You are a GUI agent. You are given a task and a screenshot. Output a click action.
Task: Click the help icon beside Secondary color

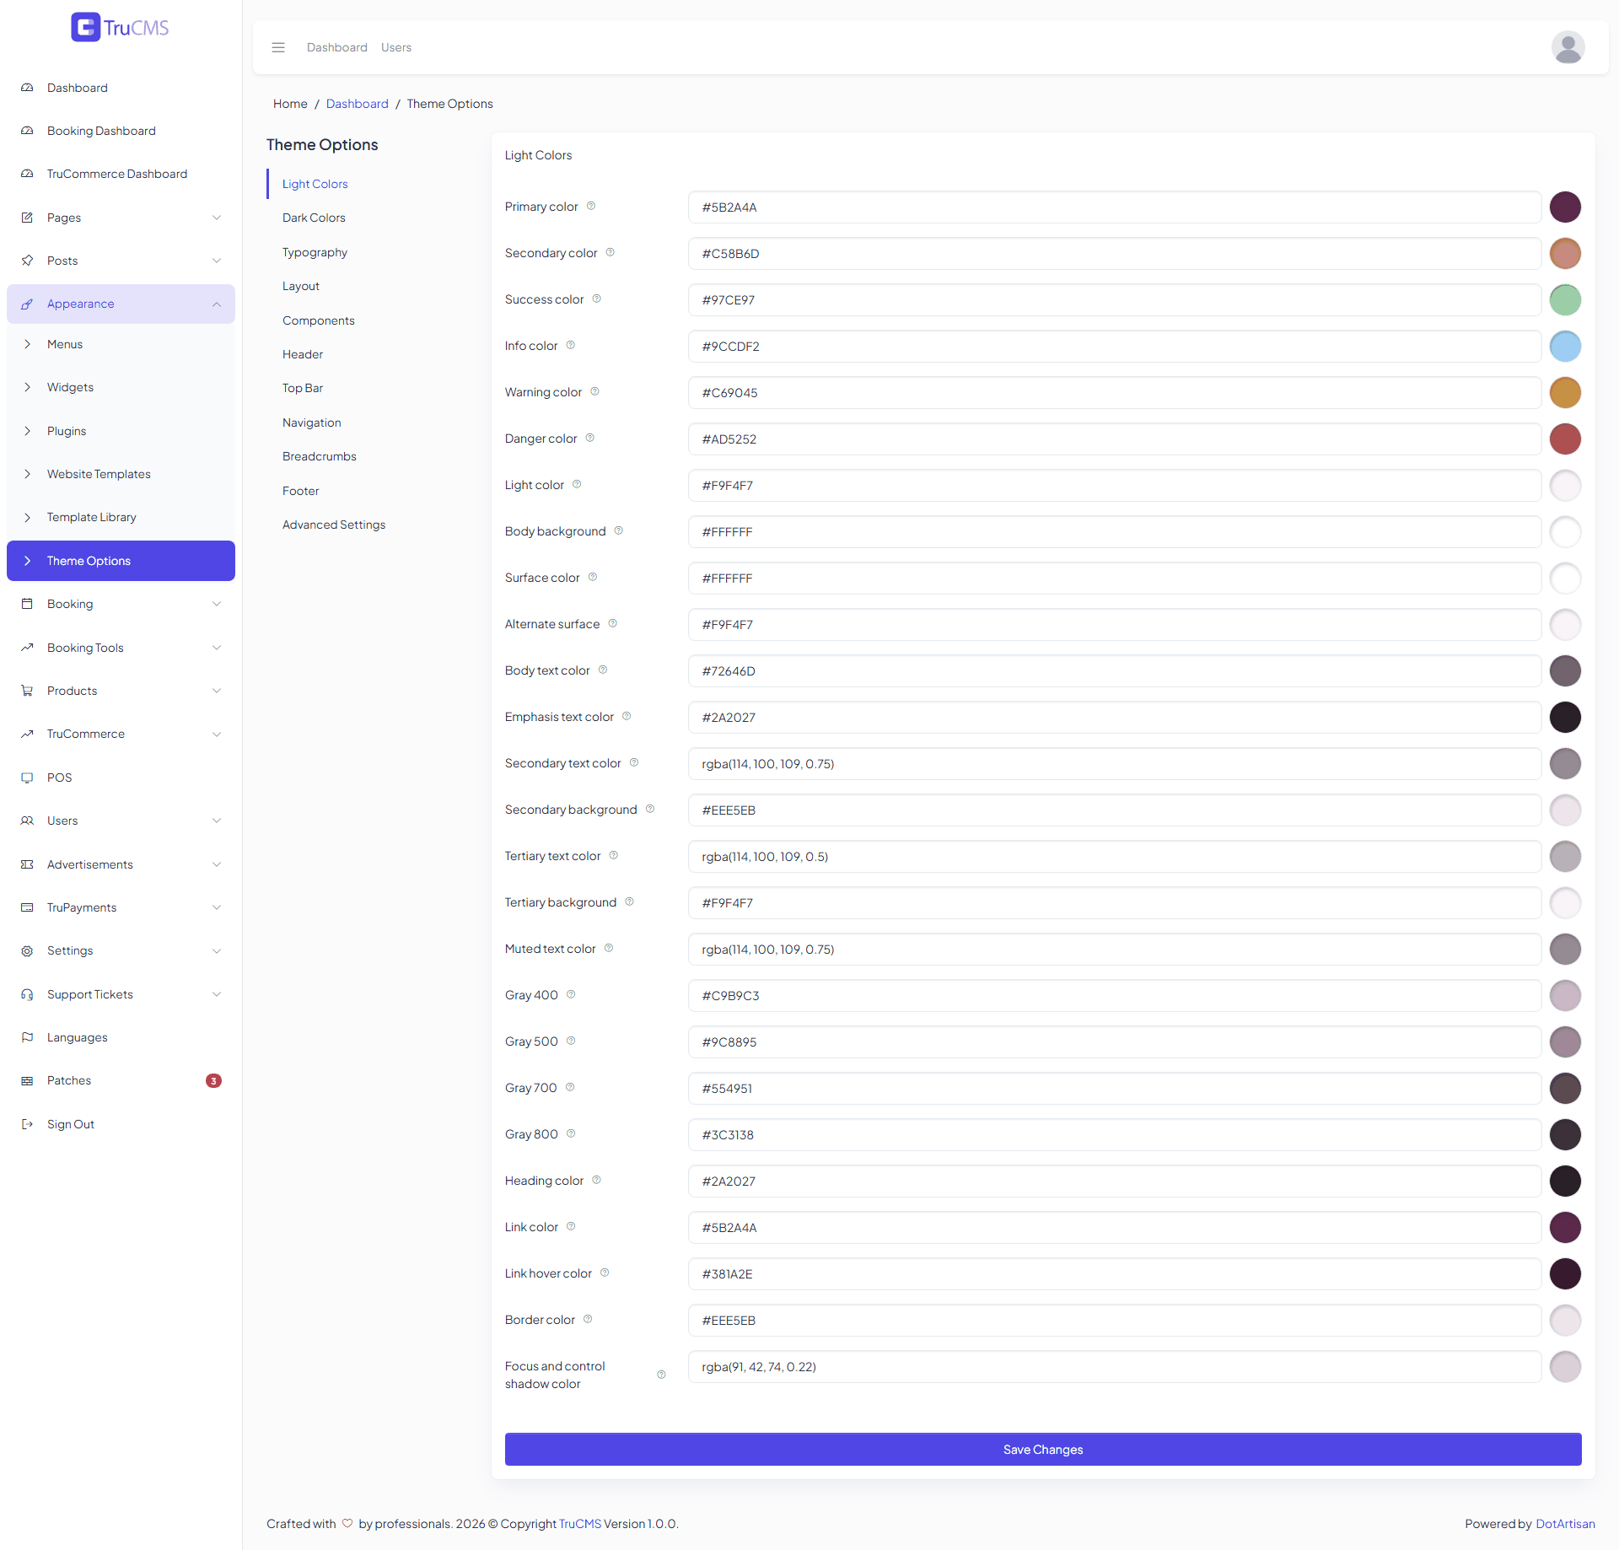click(610, 253)
